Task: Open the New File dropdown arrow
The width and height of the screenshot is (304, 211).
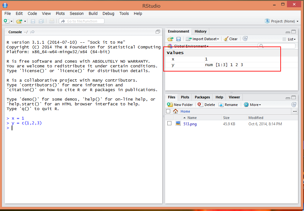Action: pyautogui.click(x=11, y=21)
